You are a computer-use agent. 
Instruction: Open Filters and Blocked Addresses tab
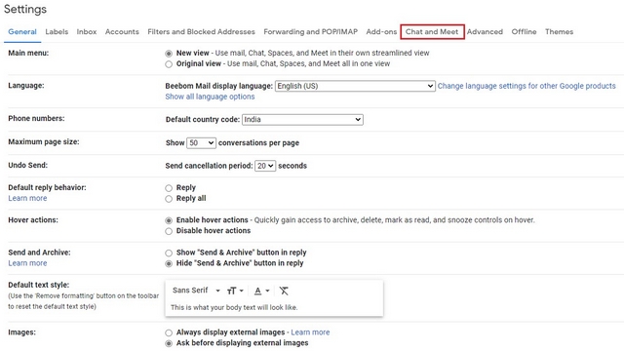click(x=201, y=32)
